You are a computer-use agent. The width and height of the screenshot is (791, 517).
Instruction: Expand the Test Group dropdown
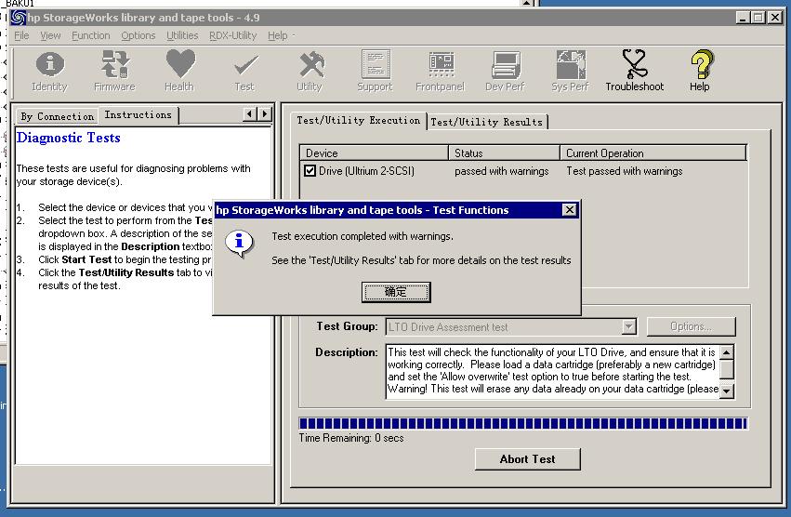[x=628, y=326]
